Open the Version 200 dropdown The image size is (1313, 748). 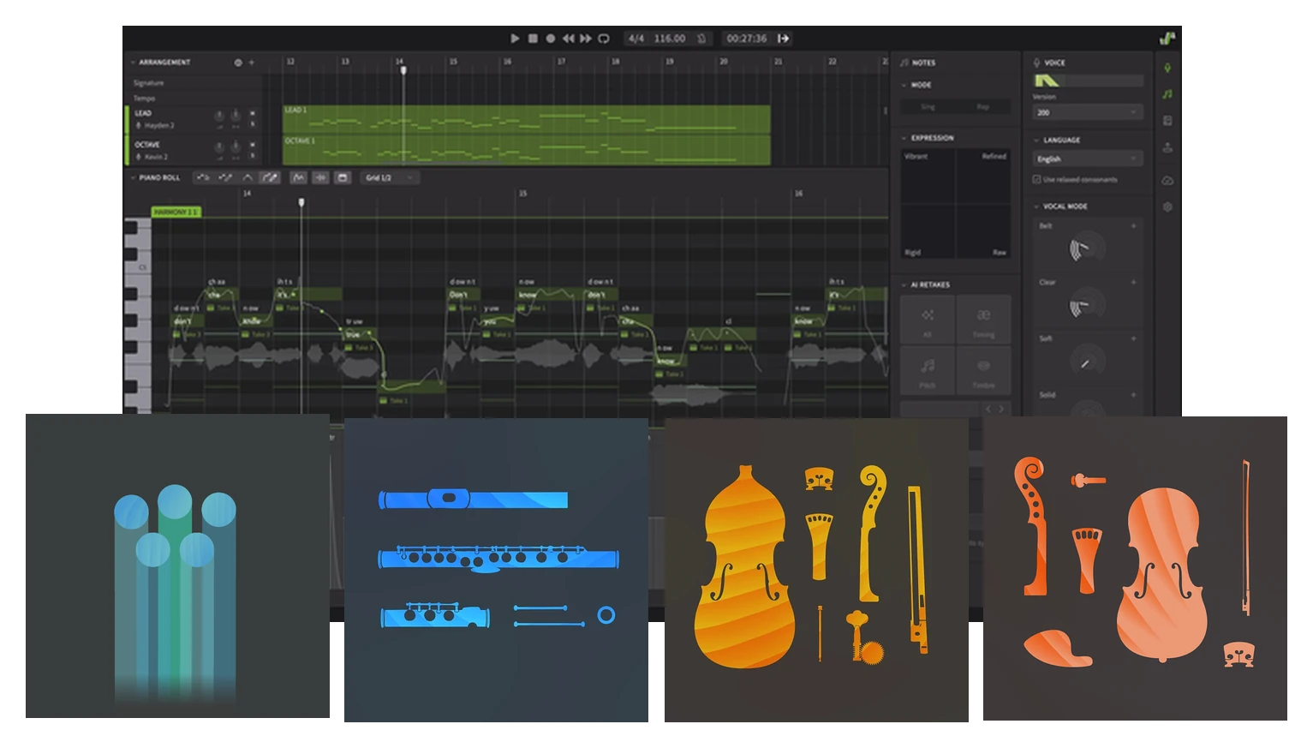pyautogui.click(x=1088, y=112)
